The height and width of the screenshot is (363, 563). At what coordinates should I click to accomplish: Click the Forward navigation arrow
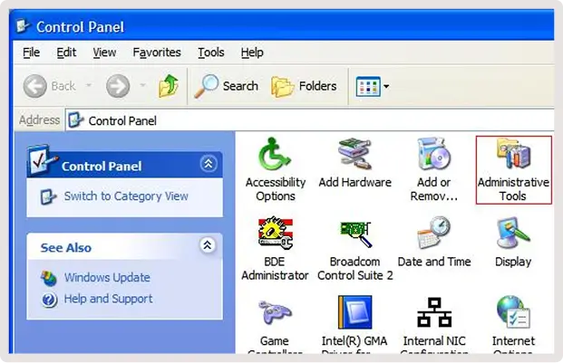pyautogui.click(x=118, y=86)
